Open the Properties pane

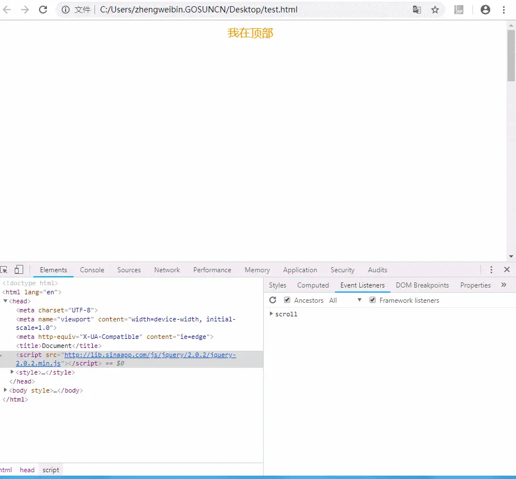tap(475, 285)
